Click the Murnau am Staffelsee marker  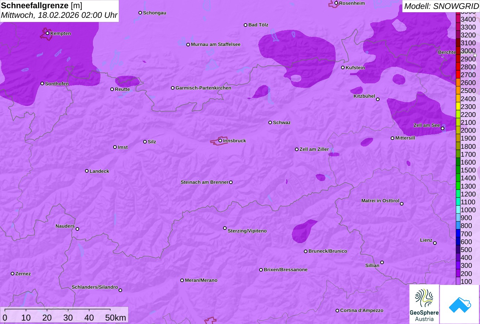[x=188, y=45]
